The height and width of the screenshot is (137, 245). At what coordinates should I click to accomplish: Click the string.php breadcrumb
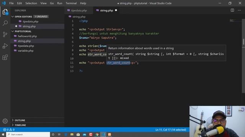79,17
